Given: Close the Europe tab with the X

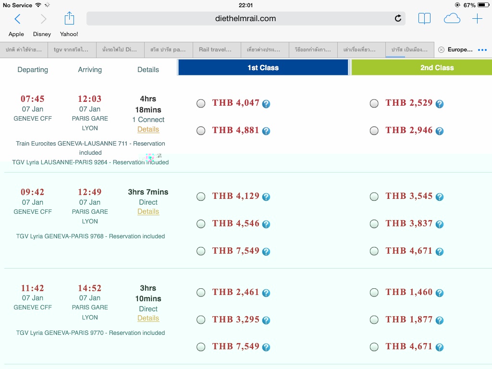Looking at the screenshot, I should 441,49.
